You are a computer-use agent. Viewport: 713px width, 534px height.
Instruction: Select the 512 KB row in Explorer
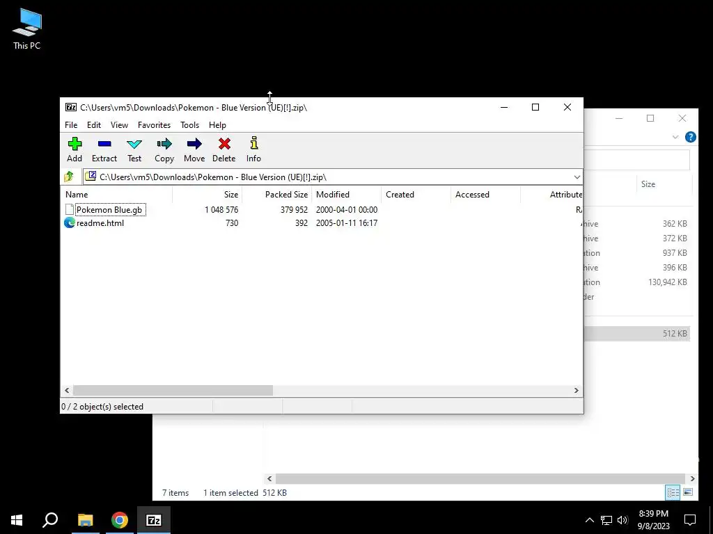pos(636,333)
